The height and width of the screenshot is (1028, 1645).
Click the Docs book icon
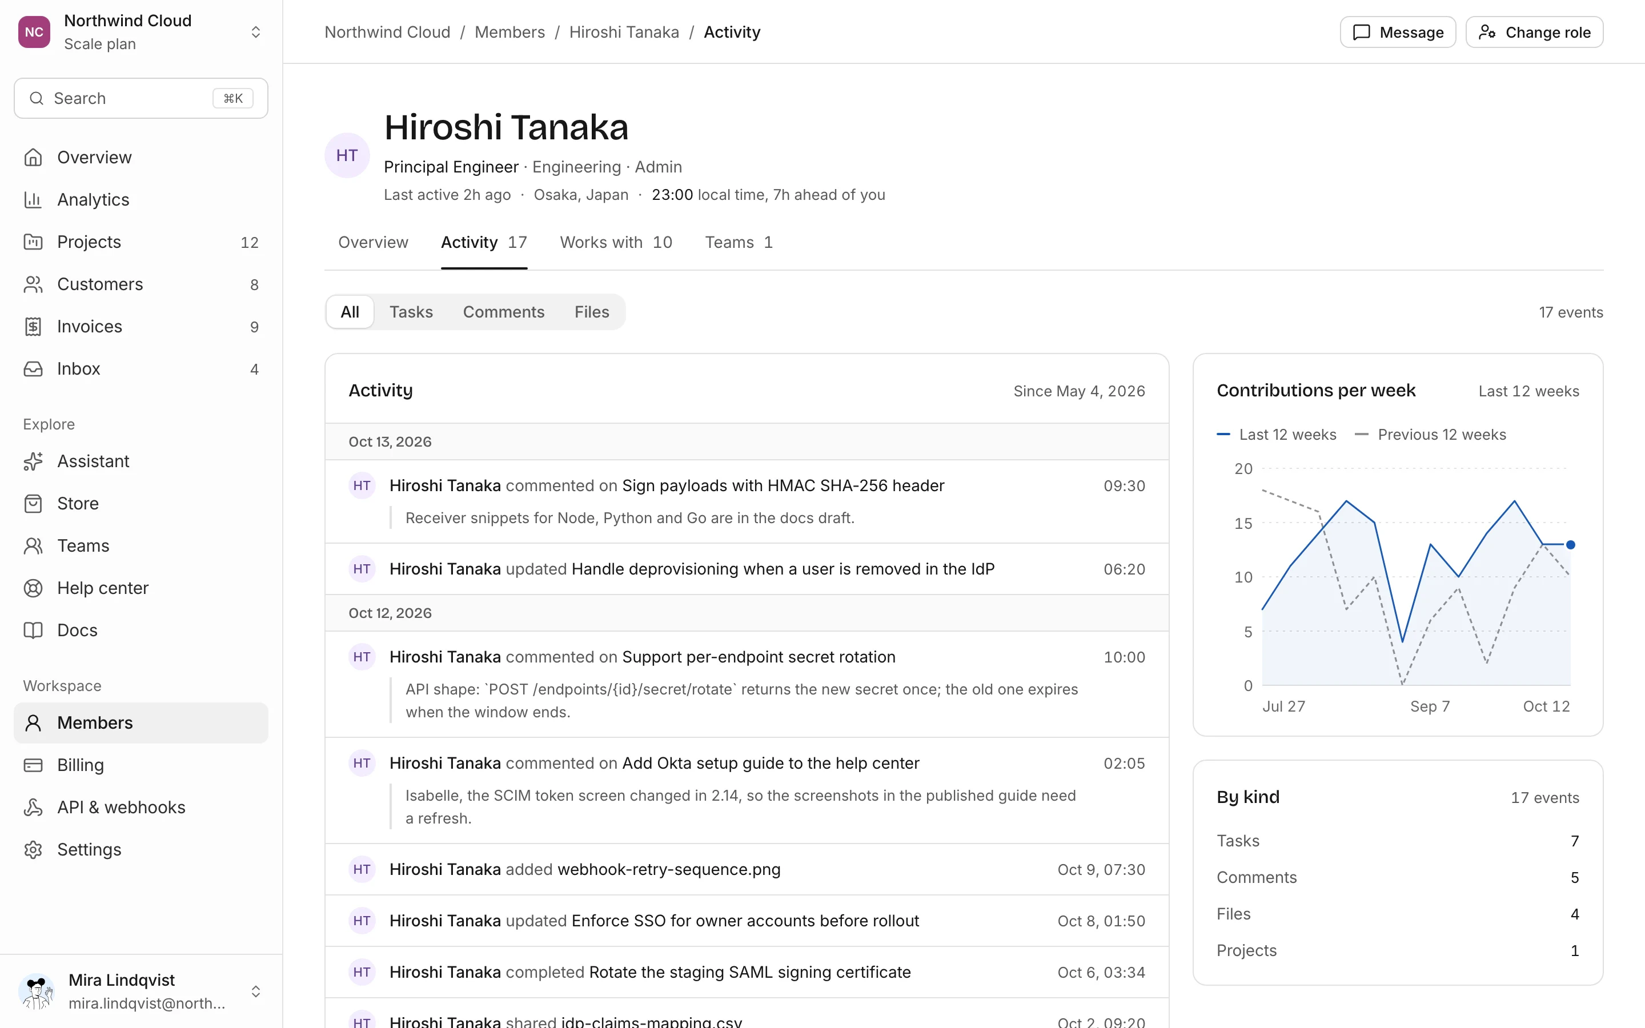click(x=33, y=629)
